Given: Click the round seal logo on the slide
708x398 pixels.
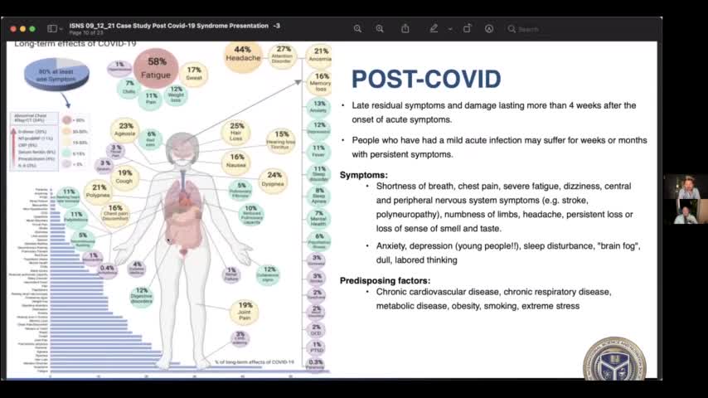Looking at the screenshot, I should click(x=615, y=360).
